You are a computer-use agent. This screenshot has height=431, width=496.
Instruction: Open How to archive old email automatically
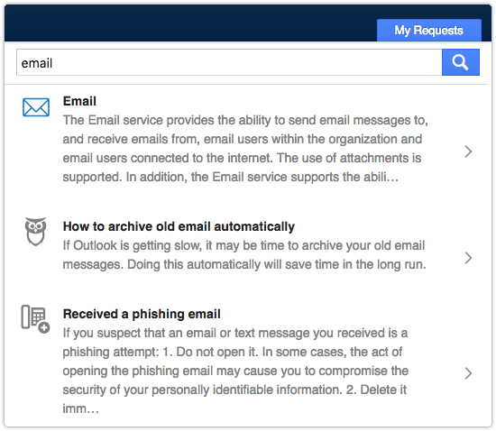pyautogui.click(x=179, y=226)
